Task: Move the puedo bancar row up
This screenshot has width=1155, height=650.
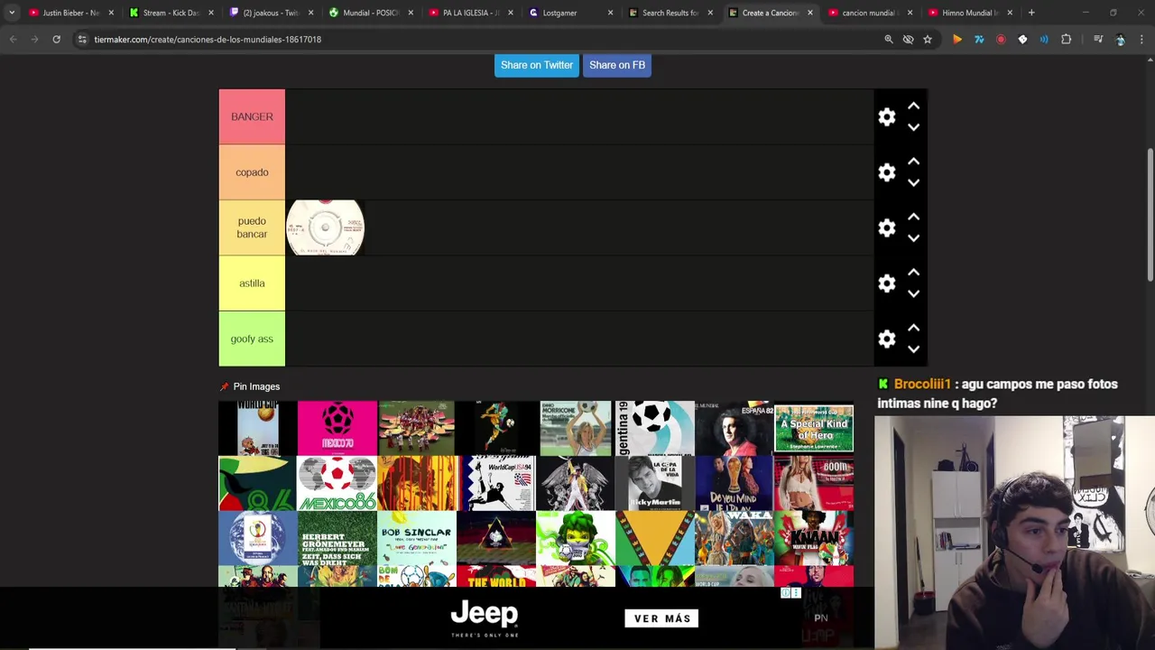Action: [913, 217]
